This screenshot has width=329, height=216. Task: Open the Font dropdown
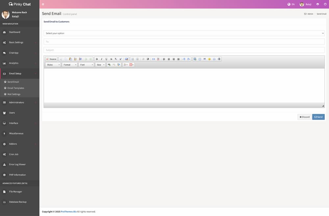(x=86, y=65)
